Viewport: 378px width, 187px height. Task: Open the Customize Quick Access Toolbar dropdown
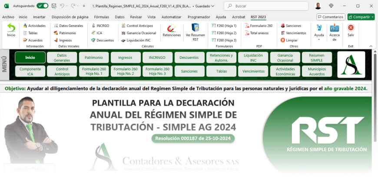click(x=84, y=6)
